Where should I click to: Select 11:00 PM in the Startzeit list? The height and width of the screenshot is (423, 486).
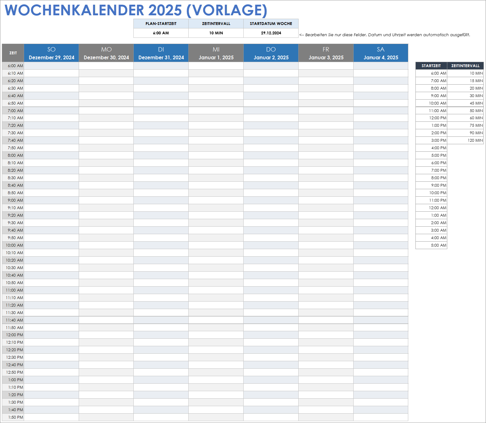[431, 200]
